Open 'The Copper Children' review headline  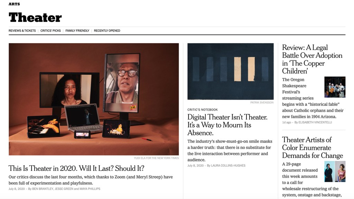pos(312,59)
